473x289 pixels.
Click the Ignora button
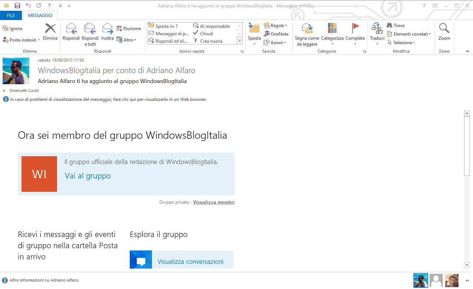[x=12, y=29]
